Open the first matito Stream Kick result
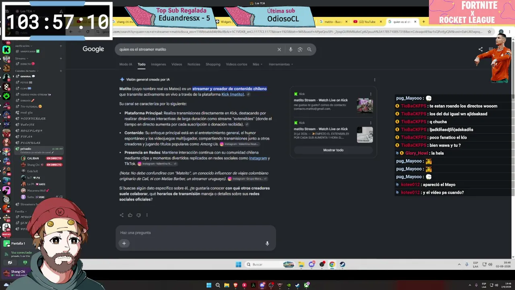 (x=321, y=100)
